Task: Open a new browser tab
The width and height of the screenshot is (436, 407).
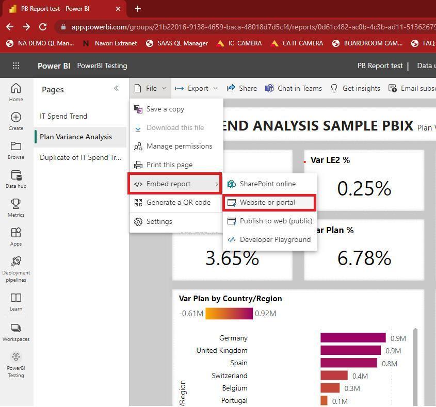Action: coord(137,9)
